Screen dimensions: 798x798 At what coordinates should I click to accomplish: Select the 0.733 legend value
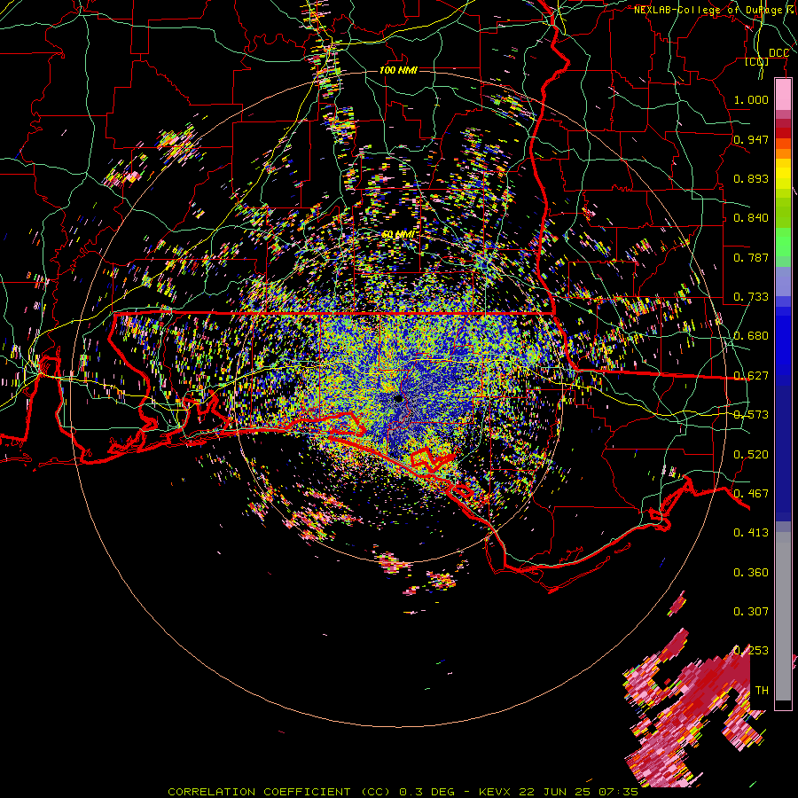(751, 296)
